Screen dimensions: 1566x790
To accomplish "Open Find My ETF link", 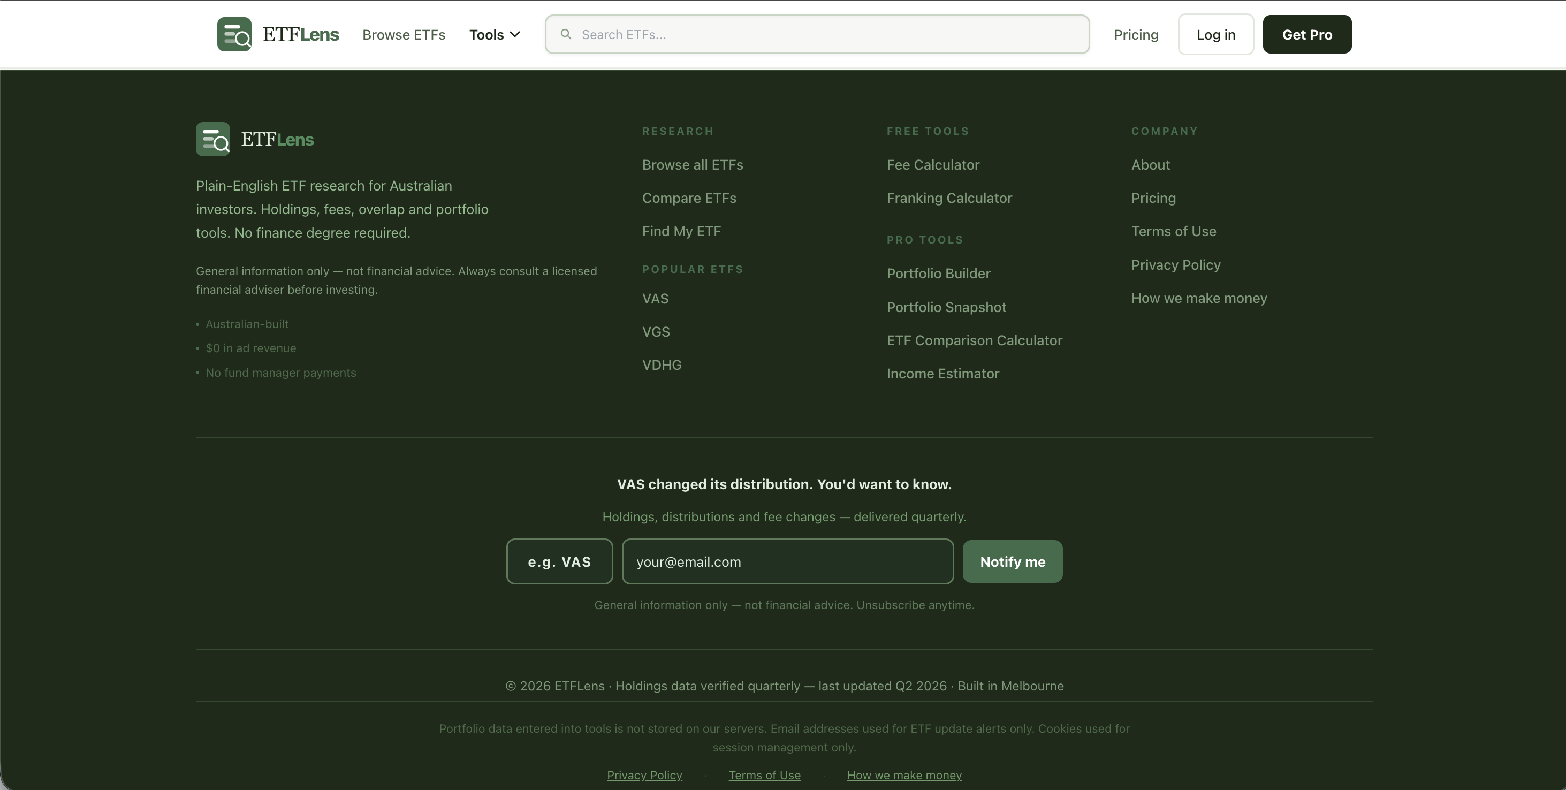I will point(681,231).
